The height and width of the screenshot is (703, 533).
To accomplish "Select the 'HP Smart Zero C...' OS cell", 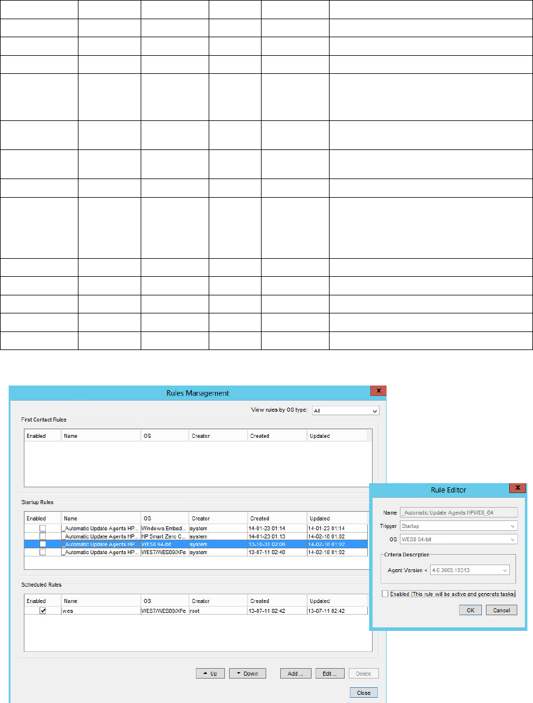I will click(164, 536).
